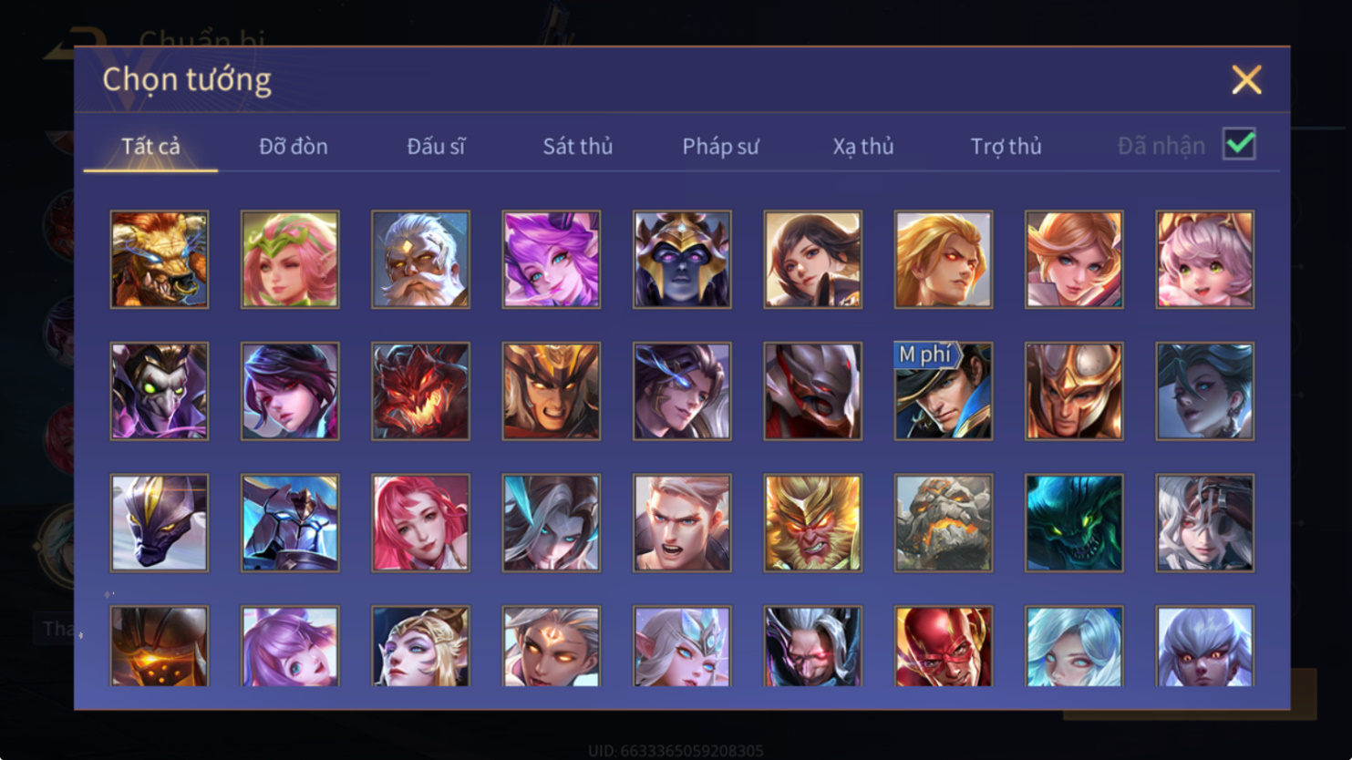Select the red flaming demon hero

click(x=420, y=391)
